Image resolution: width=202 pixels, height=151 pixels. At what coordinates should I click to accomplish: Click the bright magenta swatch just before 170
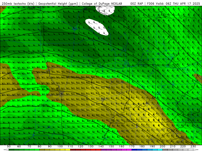pyautogui.click(x=129, y=149)
